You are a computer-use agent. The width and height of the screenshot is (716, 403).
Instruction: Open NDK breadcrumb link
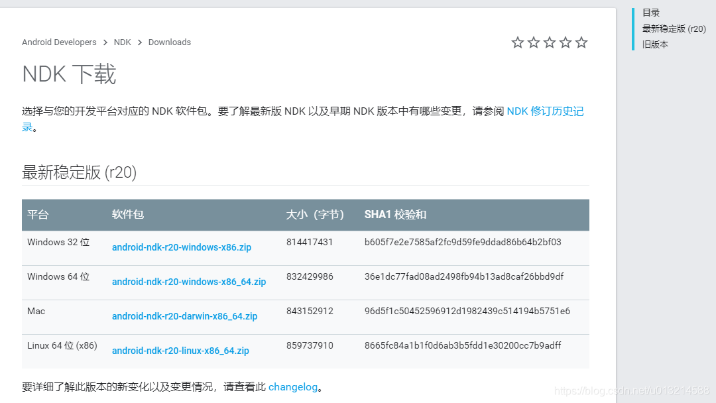click(x=123, y=42)
